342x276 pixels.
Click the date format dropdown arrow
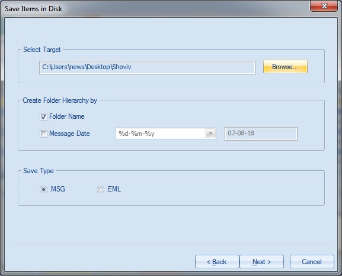tap(210, 134)
